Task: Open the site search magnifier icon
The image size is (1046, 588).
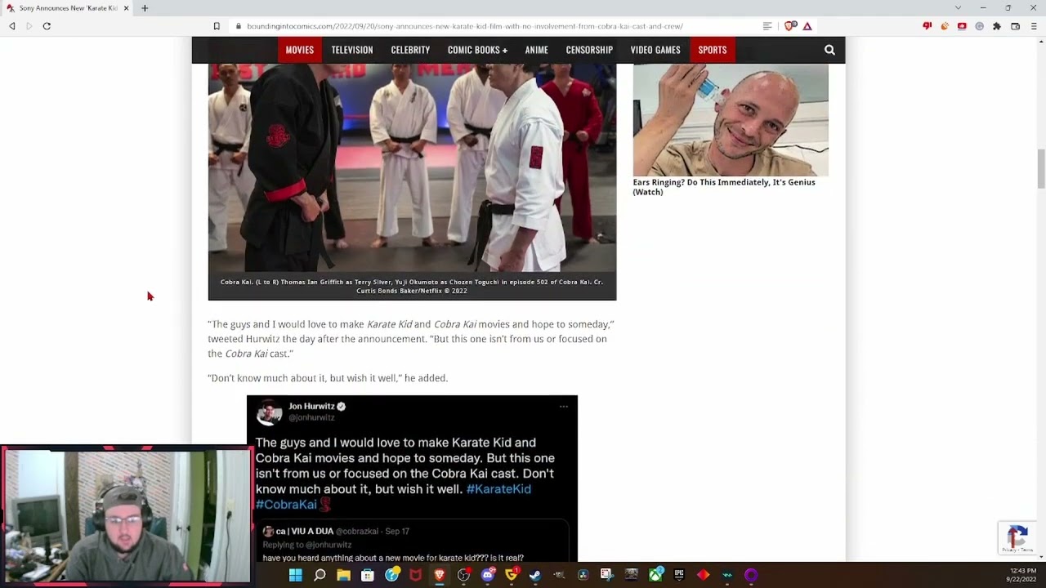Action: 829,50
